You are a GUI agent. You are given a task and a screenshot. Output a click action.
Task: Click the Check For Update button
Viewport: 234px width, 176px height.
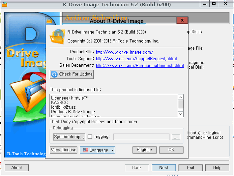(72, 74)
